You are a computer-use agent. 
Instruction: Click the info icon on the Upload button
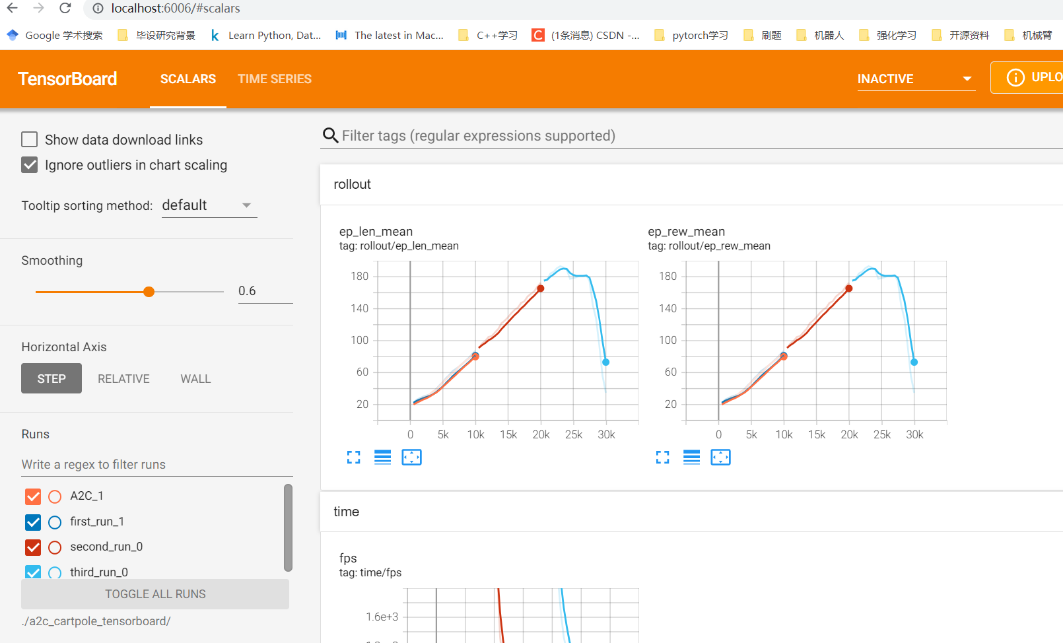tap(1015, 77)
